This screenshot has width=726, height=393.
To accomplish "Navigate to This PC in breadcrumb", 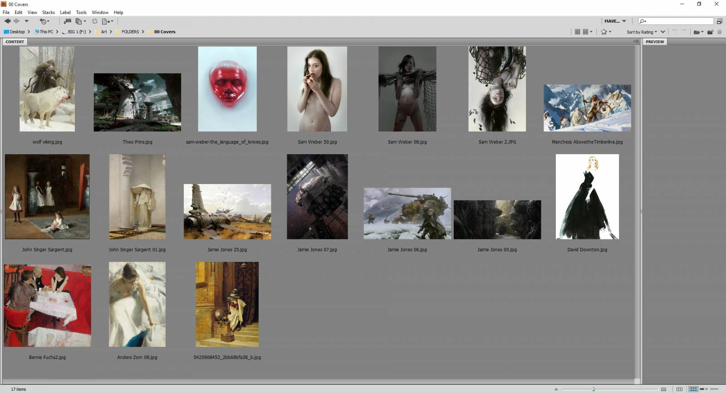I will 44,32.
